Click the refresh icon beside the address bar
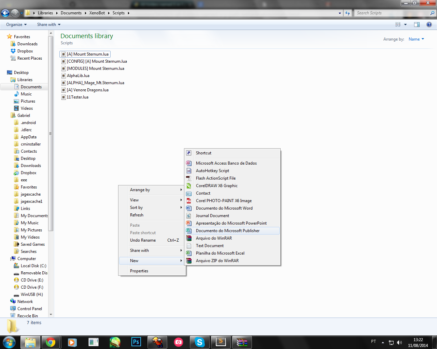 [348, 13]
